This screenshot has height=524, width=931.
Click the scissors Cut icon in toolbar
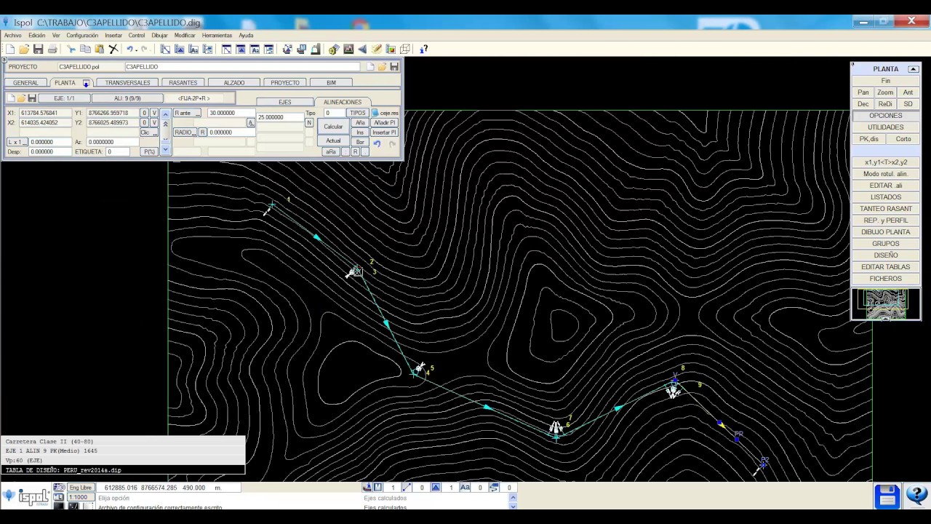71,49
